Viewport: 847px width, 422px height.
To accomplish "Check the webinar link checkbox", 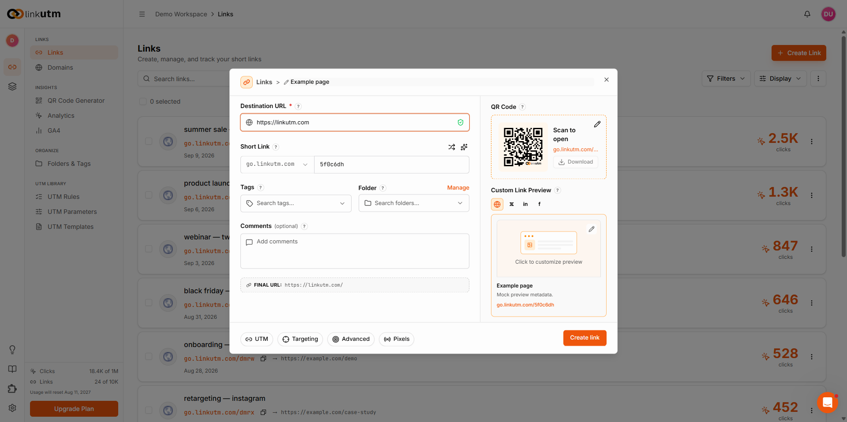I will tap(149, 249).
